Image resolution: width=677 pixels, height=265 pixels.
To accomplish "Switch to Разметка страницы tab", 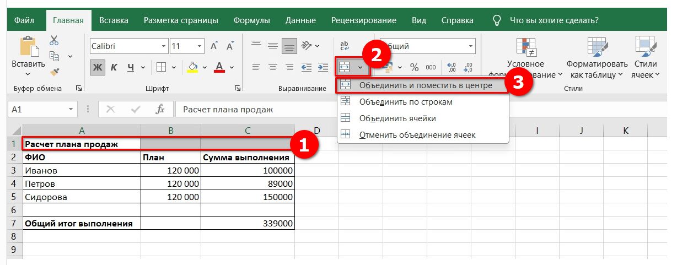I will (181, 20).
